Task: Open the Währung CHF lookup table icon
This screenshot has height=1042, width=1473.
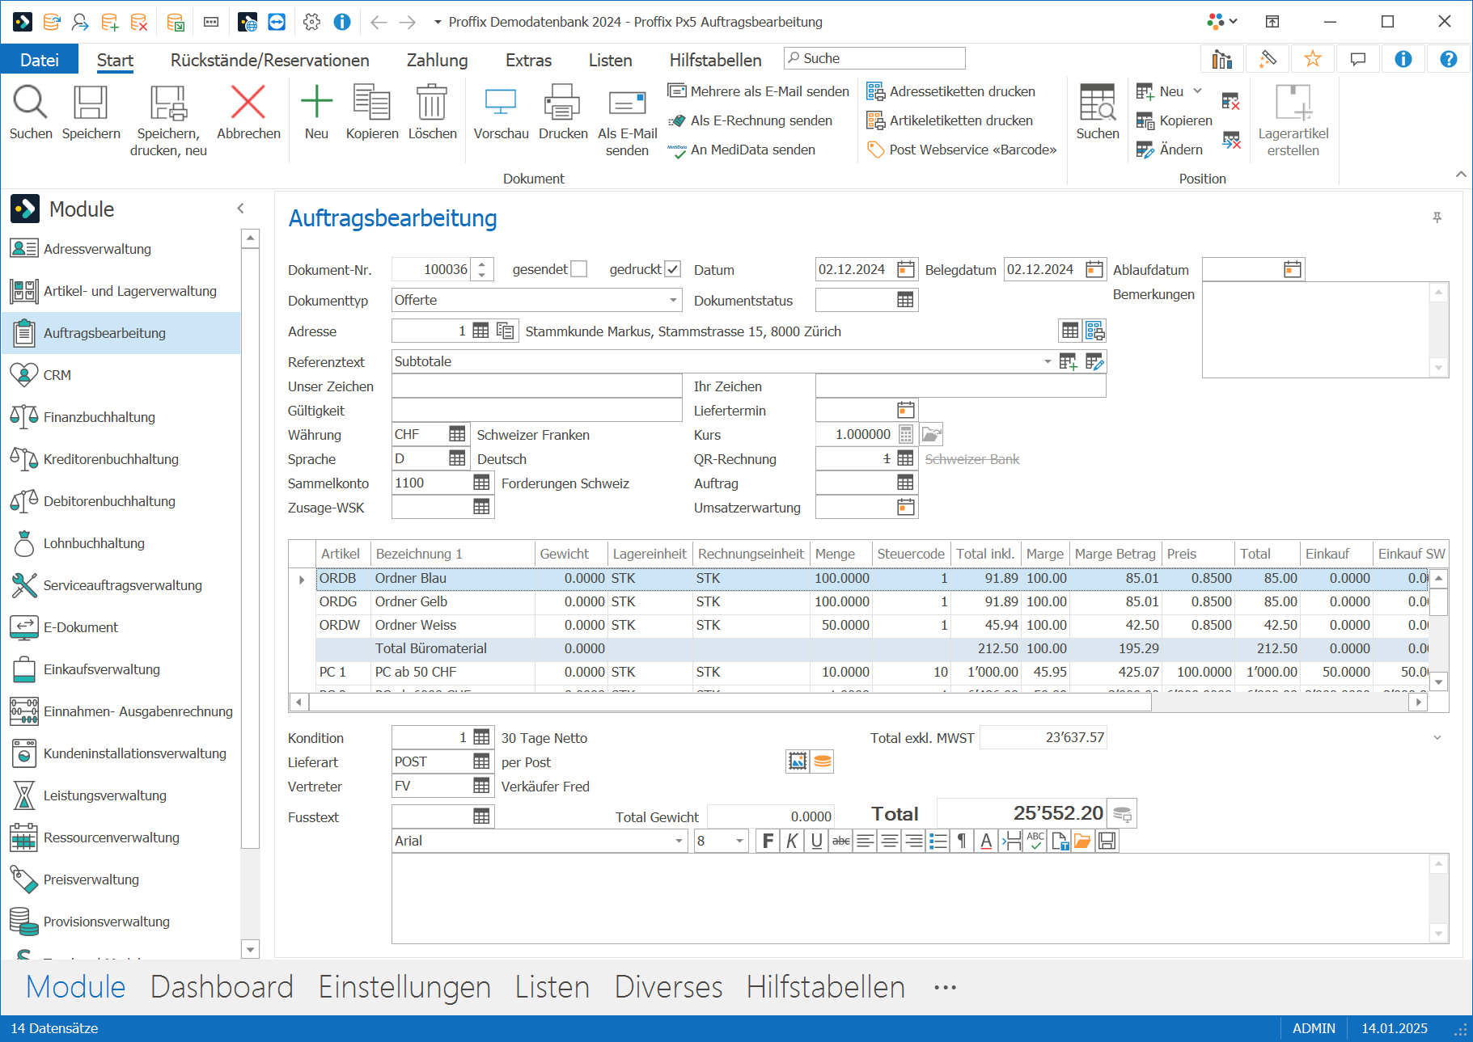Action: tap(457, 434)
